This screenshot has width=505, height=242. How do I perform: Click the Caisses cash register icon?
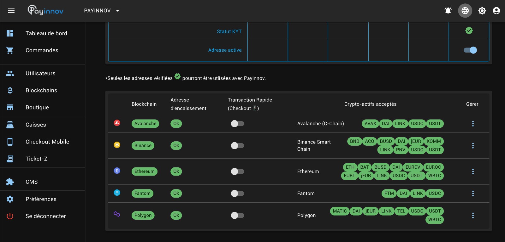pyautogui.click(x=10, y=125)
